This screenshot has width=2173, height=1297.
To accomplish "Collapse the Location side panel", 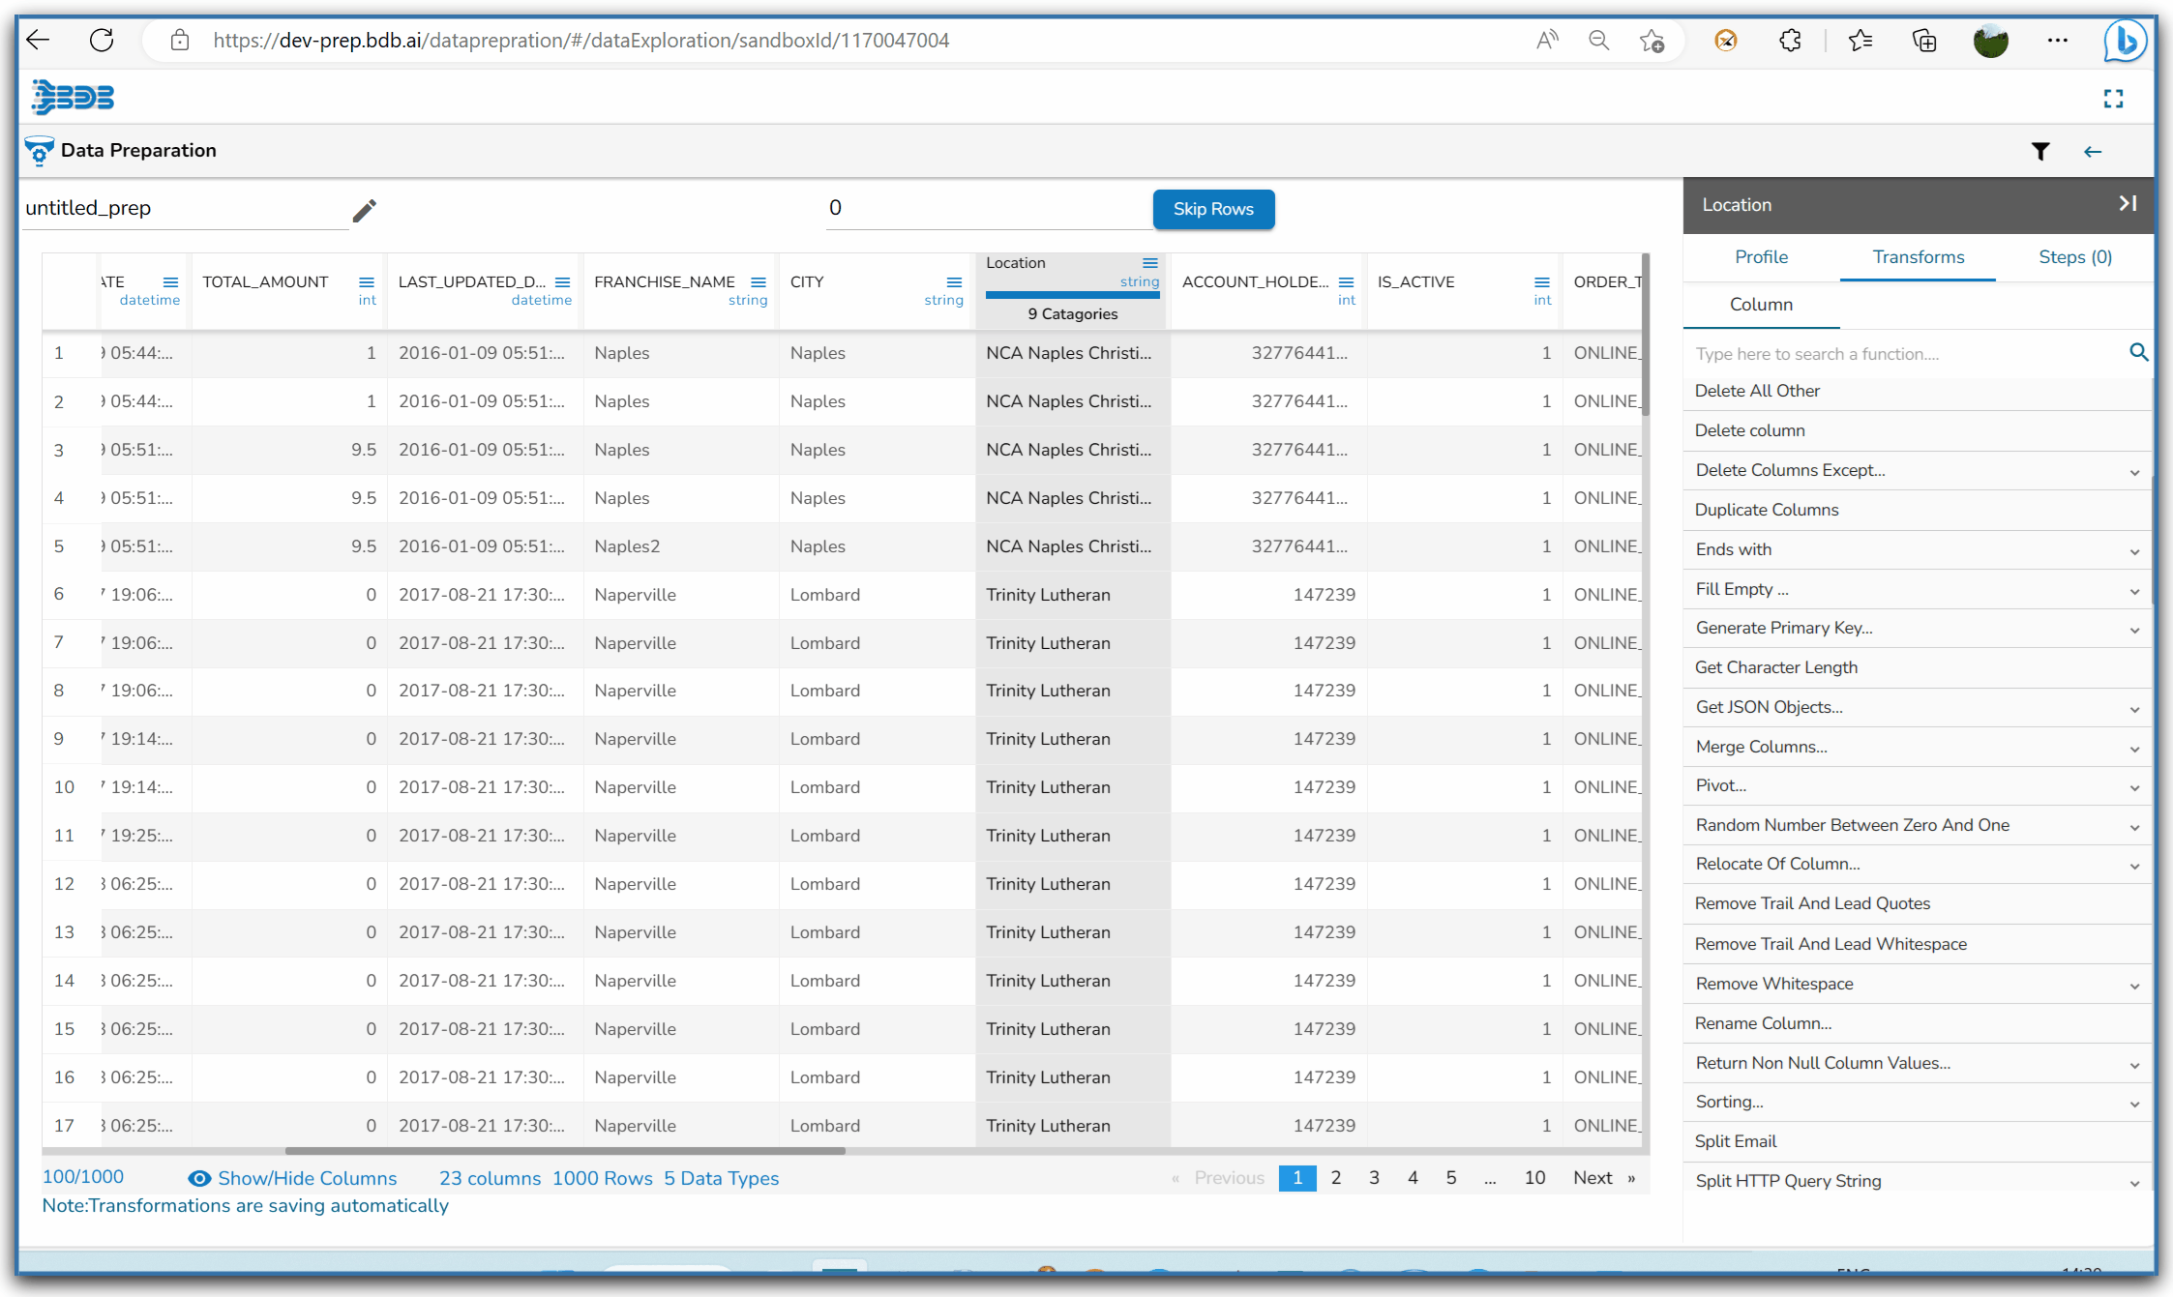I will click(2128, 204).
